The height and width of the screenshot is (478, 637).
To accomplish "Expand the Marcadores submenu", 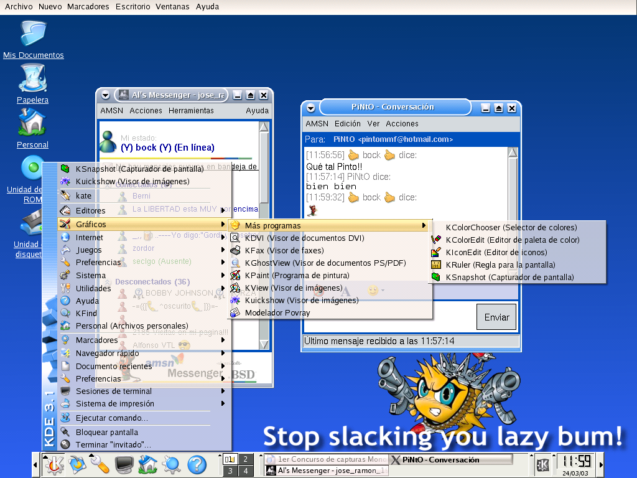I will [145, 340].
